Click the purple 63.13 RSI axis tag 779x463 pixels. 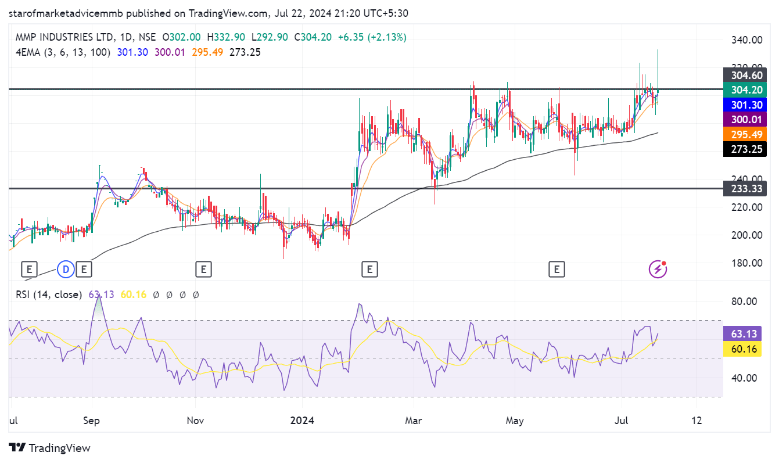click(x=742, y=333)
